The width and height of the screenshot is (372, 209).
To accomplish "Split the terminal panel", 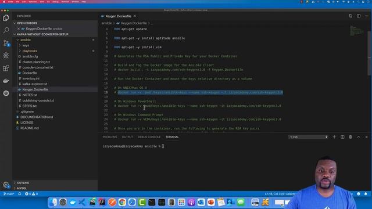I will pos(342,137).
